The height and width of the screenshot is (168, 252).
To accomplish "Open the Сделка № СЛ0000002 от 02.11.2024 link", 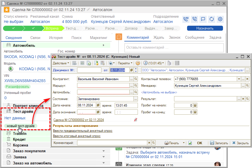I will click(78, 120).
